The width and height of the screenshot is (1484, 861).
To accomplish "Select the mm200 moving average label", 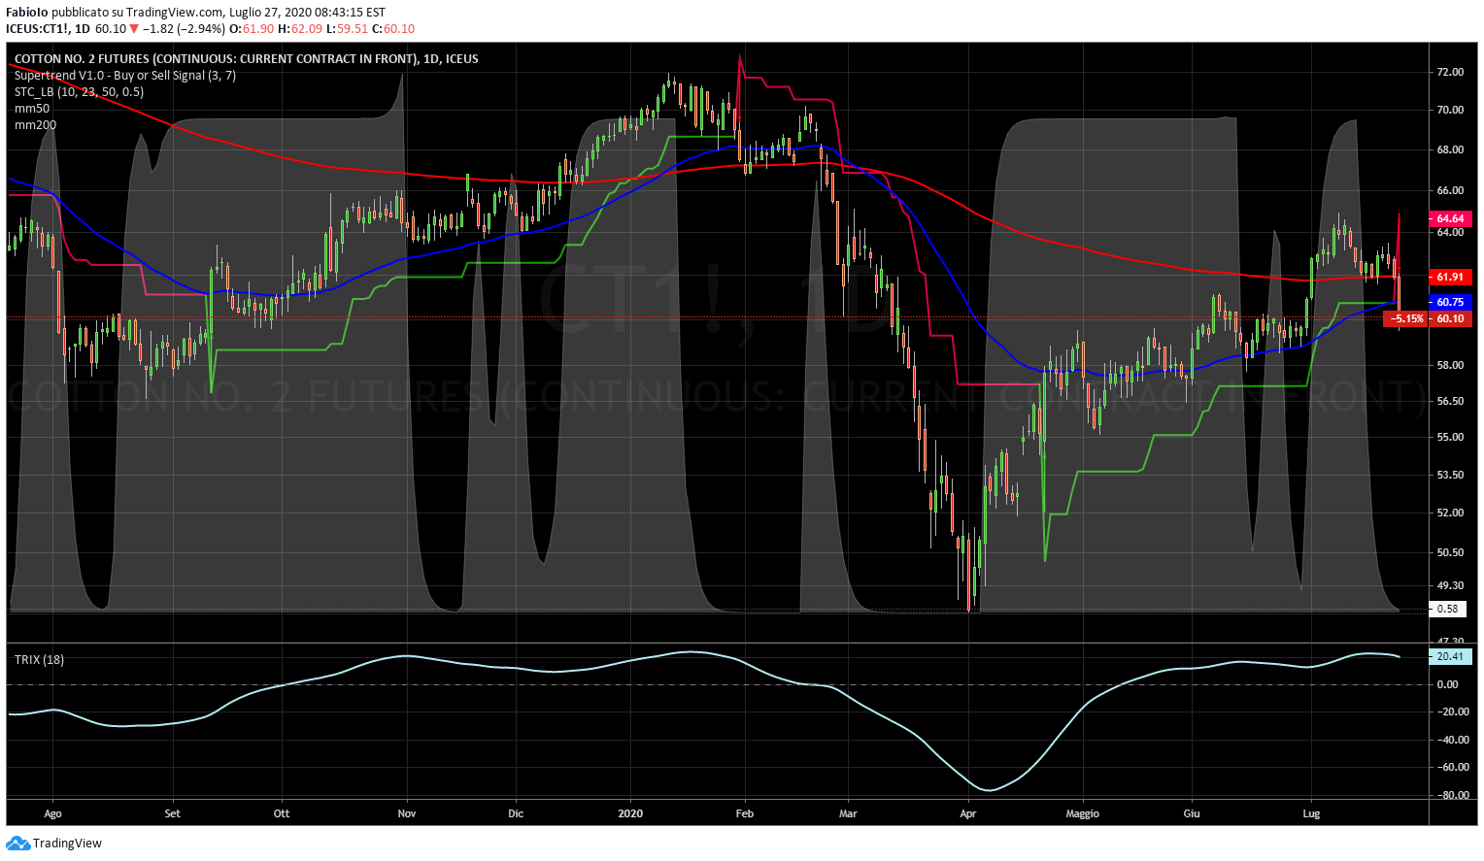I will pos(35,124).
